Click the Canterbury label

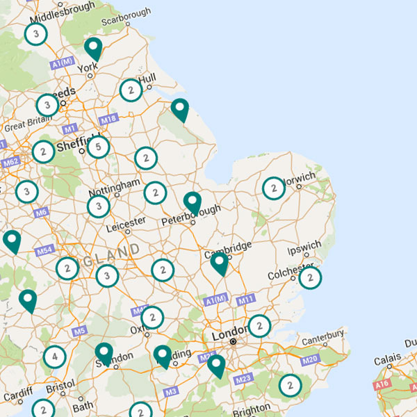tap(322, 337)
